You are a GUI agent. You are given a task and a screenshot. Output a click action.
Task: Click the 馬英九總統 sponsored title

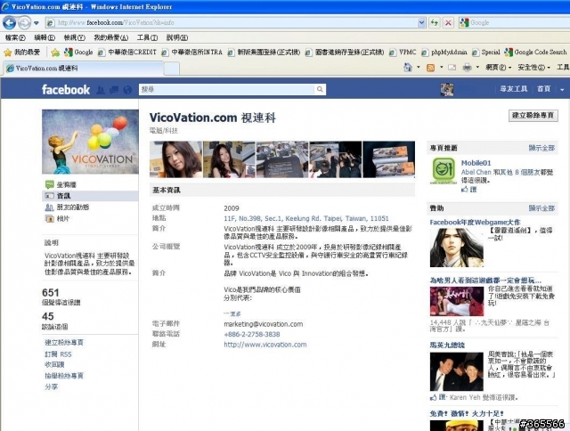click(447, 345)
